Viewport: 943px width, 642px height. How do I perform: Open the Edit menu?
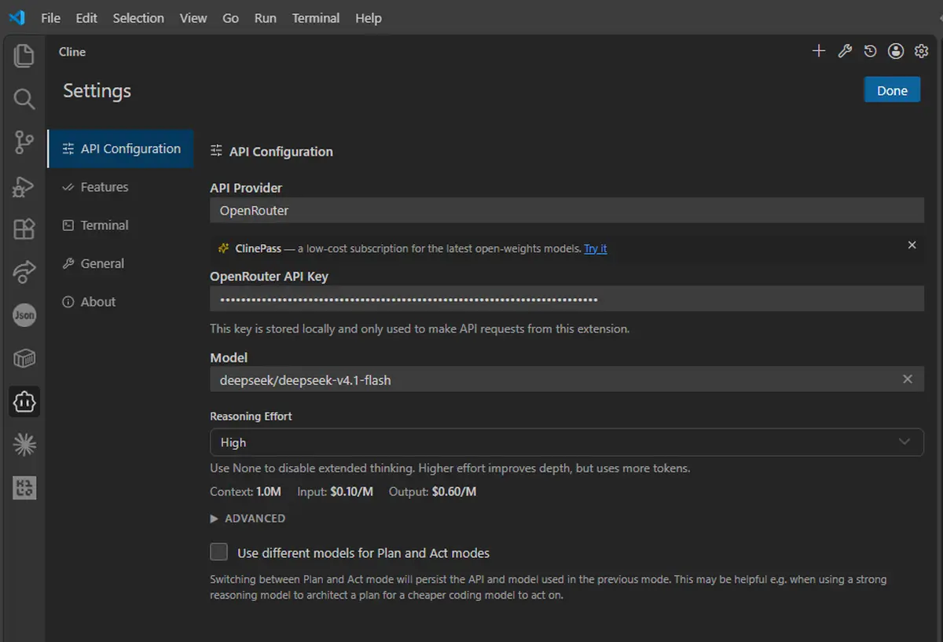[86, 18]
